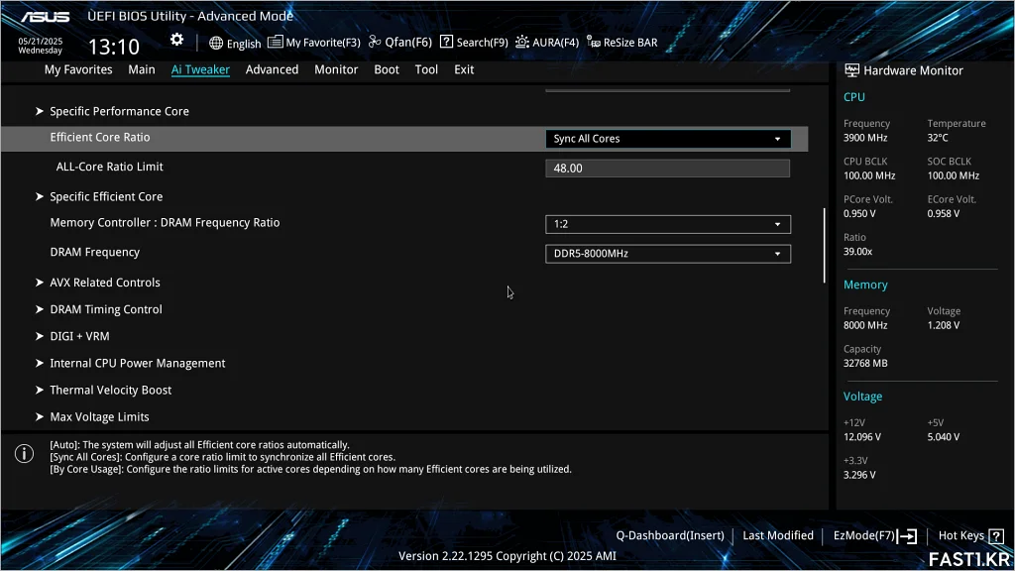
Task: Open AURA (F4) lighting settings
Action: tap(546, 43)
